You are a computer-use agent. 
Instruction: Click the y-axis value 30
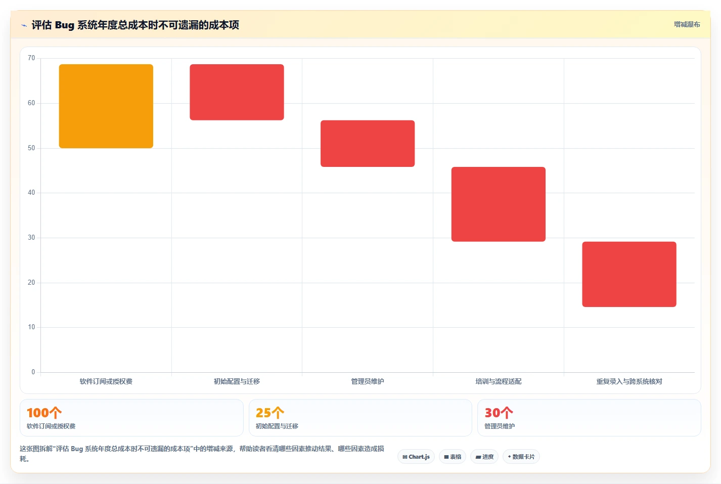(x=31, y=238)
